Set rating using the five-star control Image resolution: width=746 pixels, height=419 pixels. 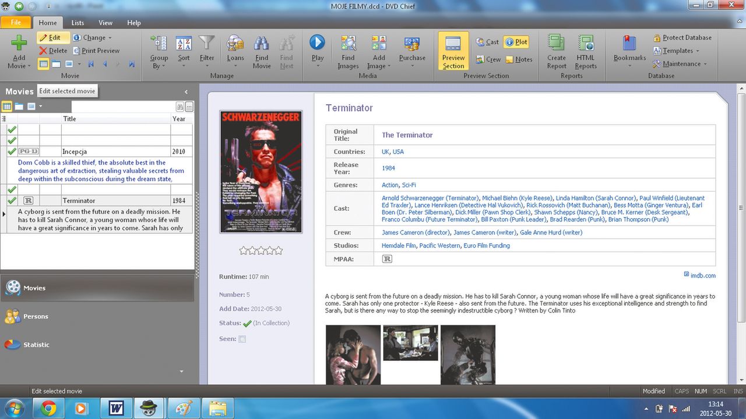click(261, 250)
